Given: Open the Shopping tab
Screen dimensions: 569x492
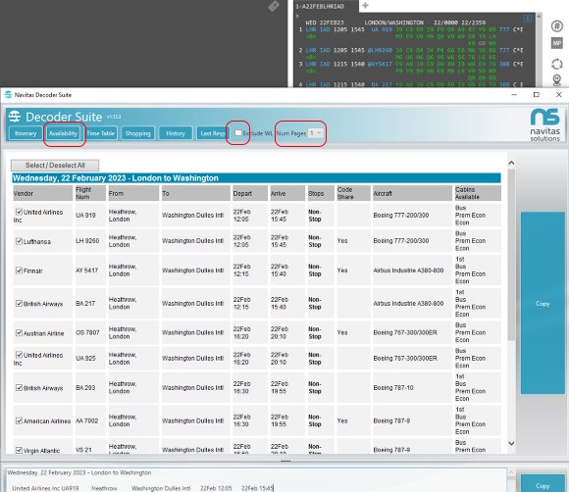Looking at the screenshot, I should (x=138, y=133).
